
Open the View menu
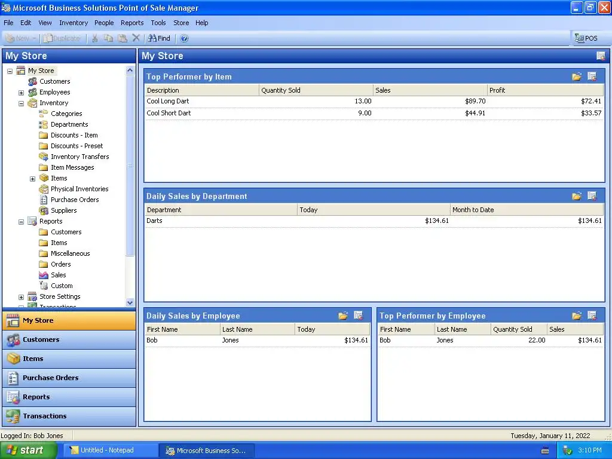[45, 23]
